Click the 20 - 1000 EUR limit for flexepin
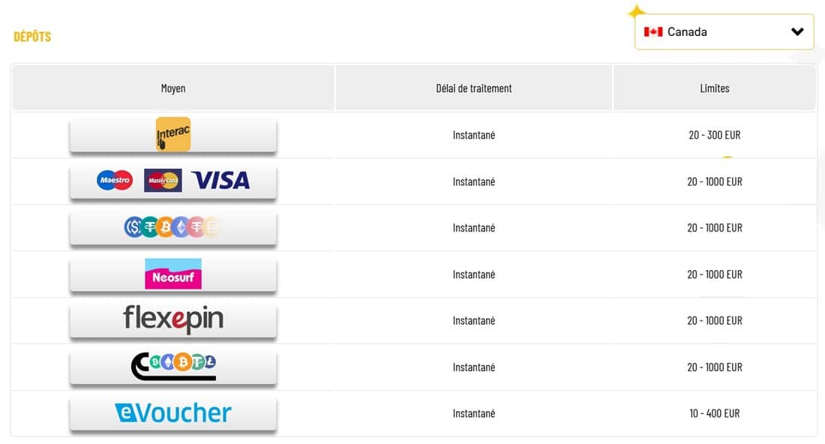825x444 pixels. pos(715,321)
